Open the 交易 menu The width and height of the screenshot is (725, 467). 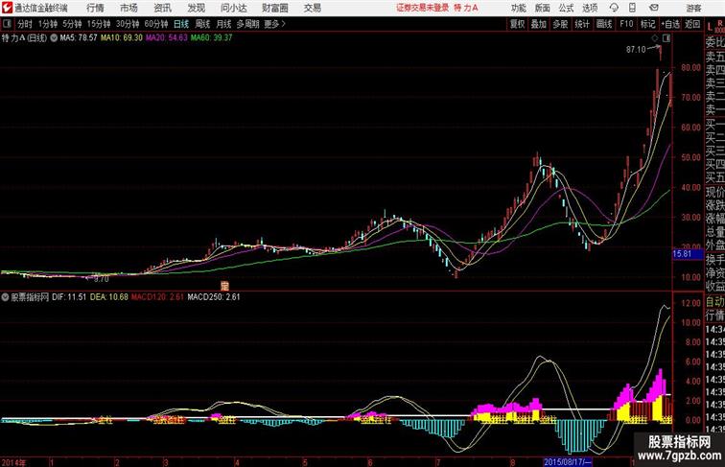(313, 8)
